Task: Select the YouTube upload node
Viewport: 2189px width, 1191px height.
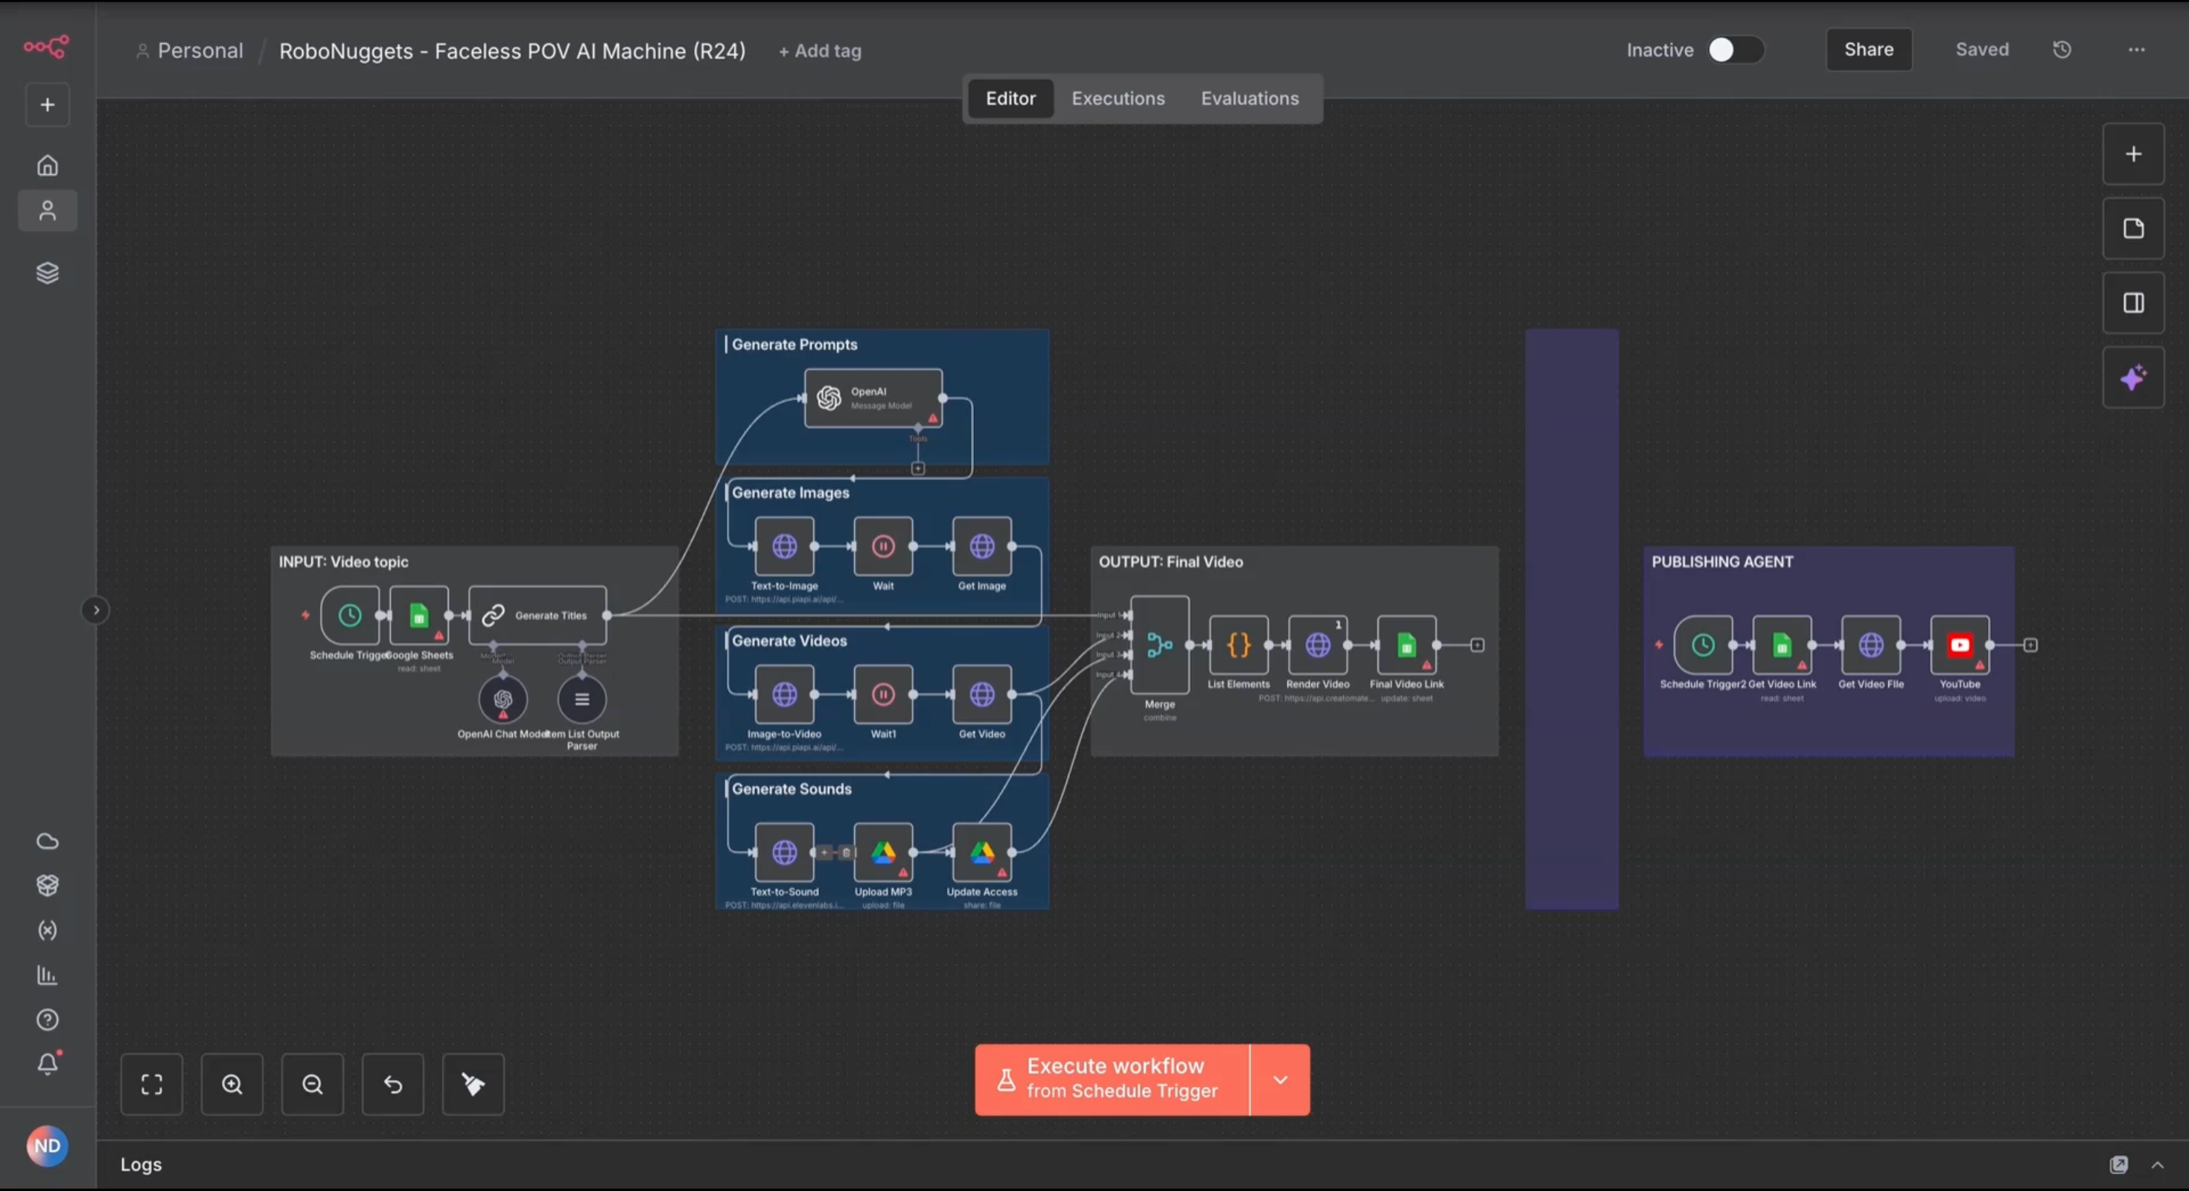Action: [x=1960, y=645]
